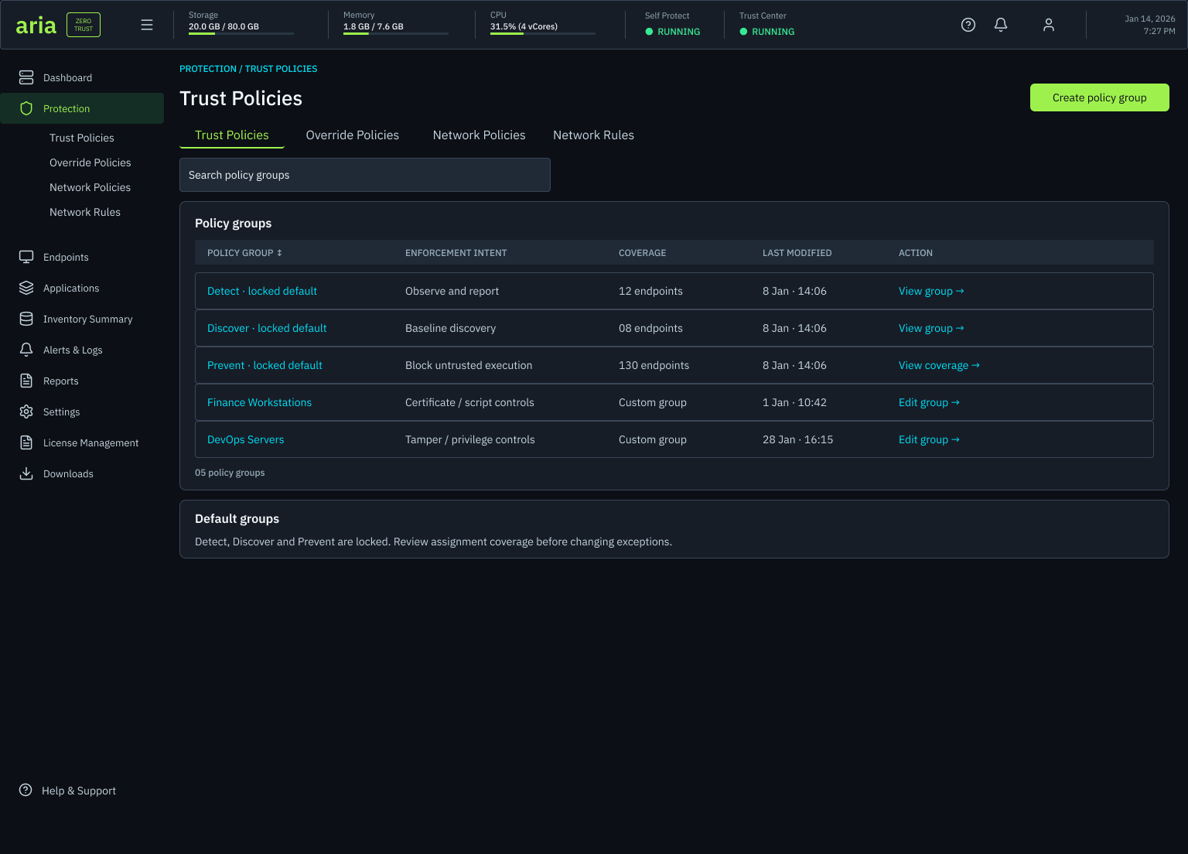This screenshot has height=854, width=1188.
Task: Click the Search policy groups field
Action: tap(365, 175)
